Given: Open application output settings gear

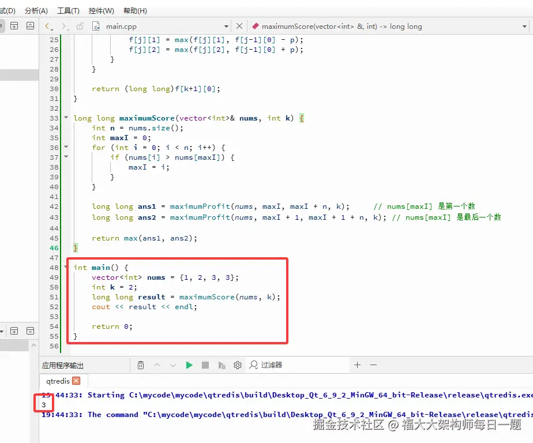Looking at the screenshot, I should 238,365.
